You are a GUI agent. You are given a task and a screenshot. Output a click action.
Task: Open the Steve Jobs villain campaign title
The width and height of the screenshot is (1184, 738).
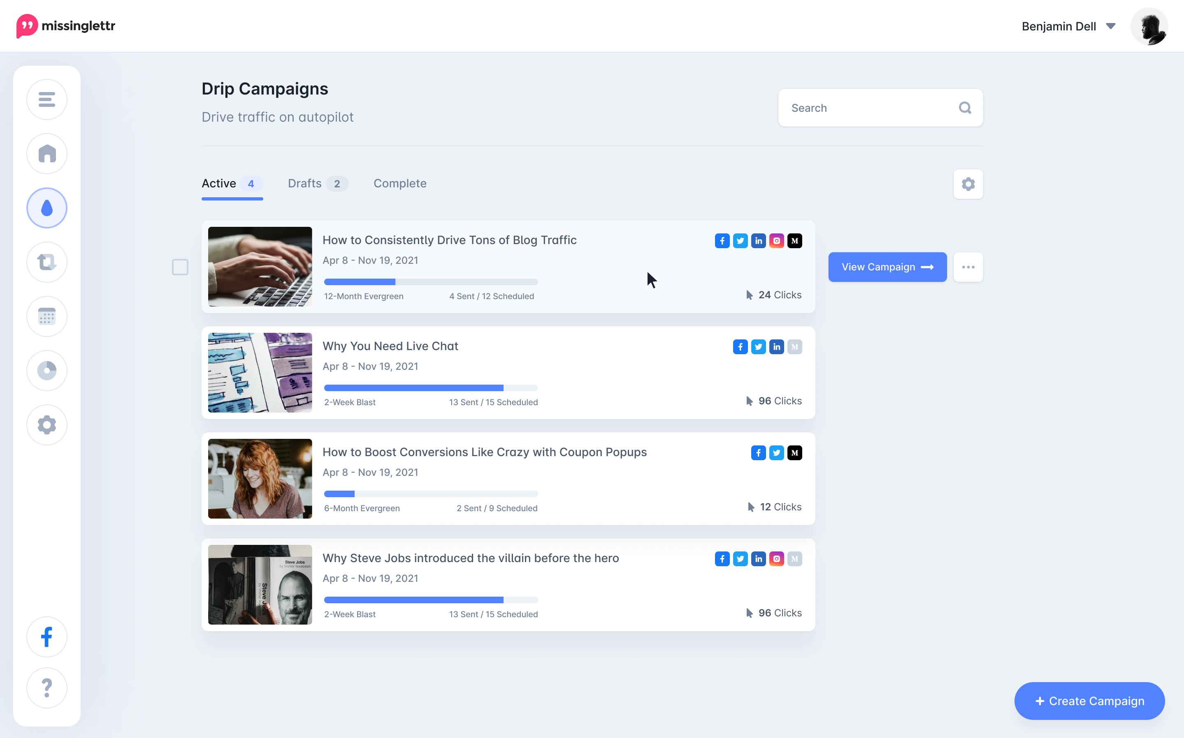[x=471, y=558]
